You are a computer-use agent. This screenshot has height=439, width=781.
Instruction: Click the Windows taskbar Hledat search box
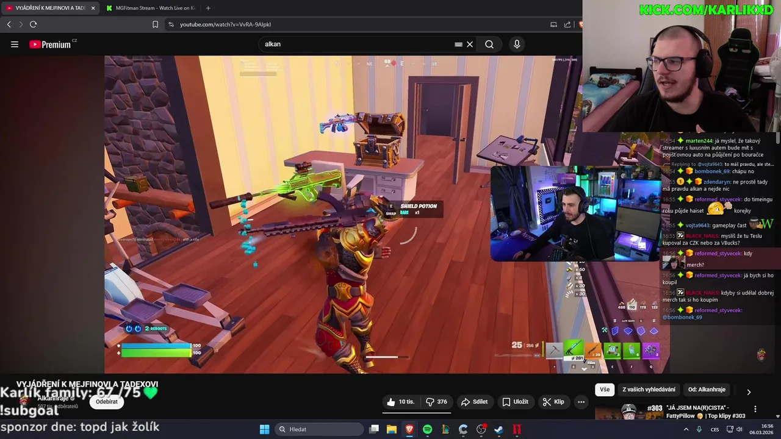319,429
